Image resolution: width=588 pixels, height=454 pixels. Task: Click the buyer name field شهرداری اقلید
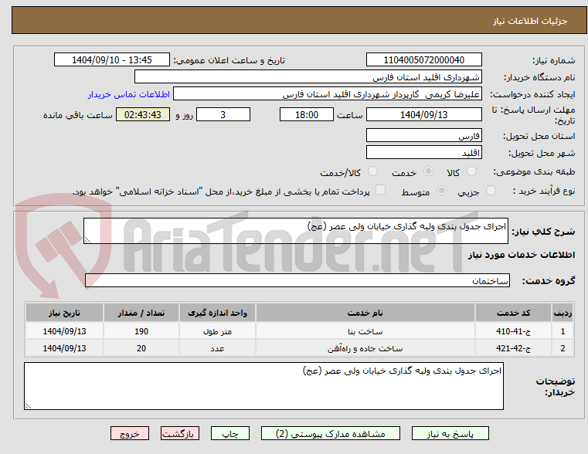(x=308, y=76)
